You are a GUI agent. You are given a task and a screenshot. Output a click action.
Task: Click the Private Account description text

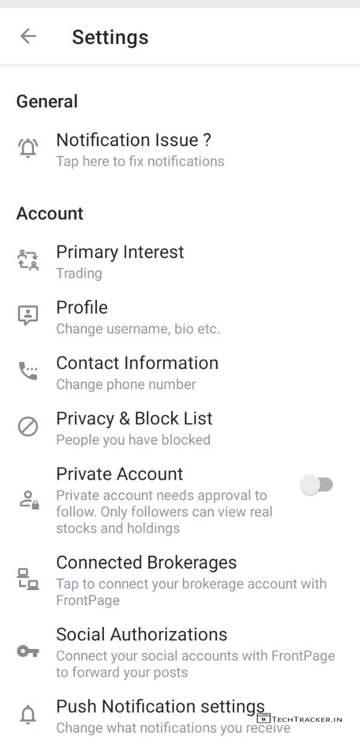(x=164, y=512)
